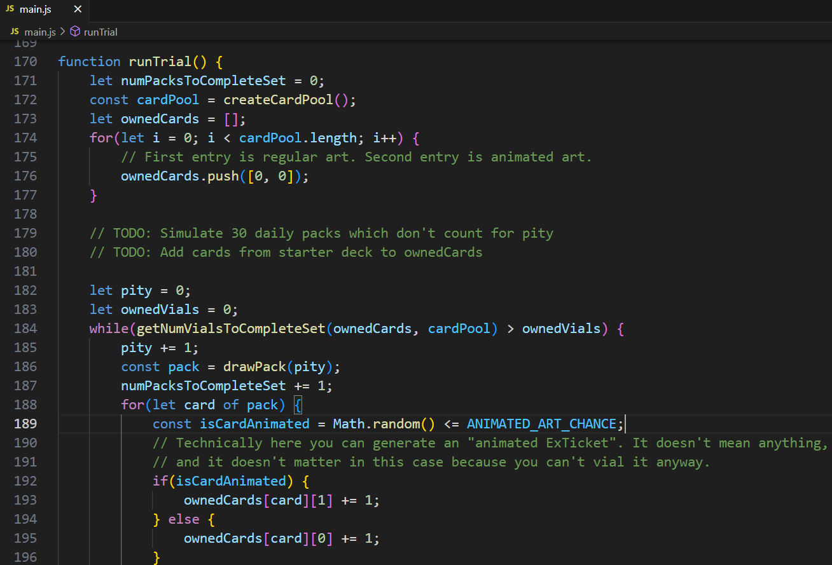The image size is (832, 565).
Task: Select line number 179 in the gutter
Action: click(x=25, y=233)
